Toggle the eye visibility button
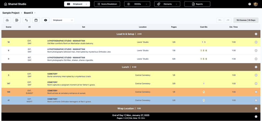 45,20
